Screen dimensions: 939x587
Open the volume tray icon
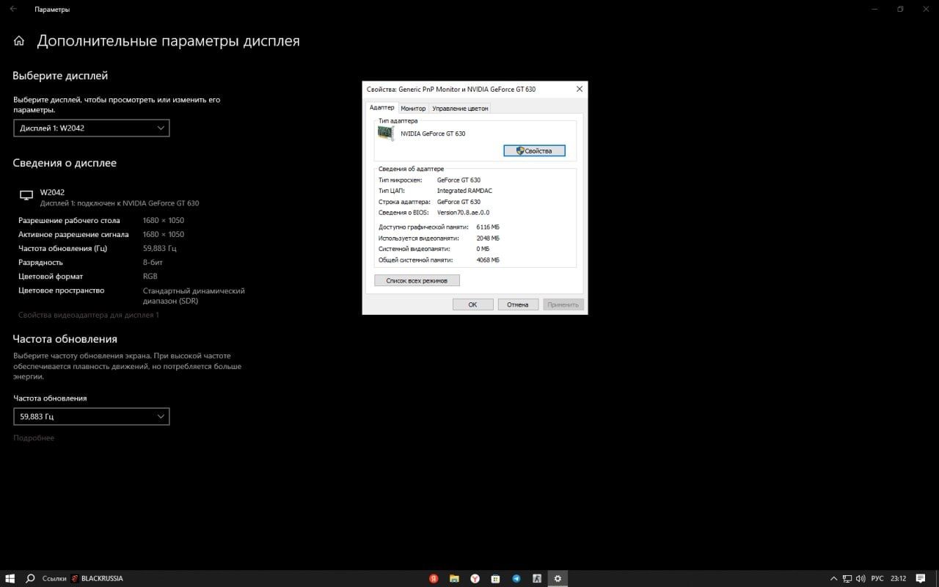860,578
